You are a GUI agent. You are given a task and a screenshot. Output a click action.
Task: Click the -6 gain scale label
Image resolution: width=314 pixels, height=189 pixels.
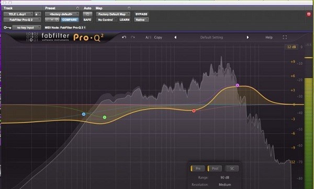(x=293, y=133)
